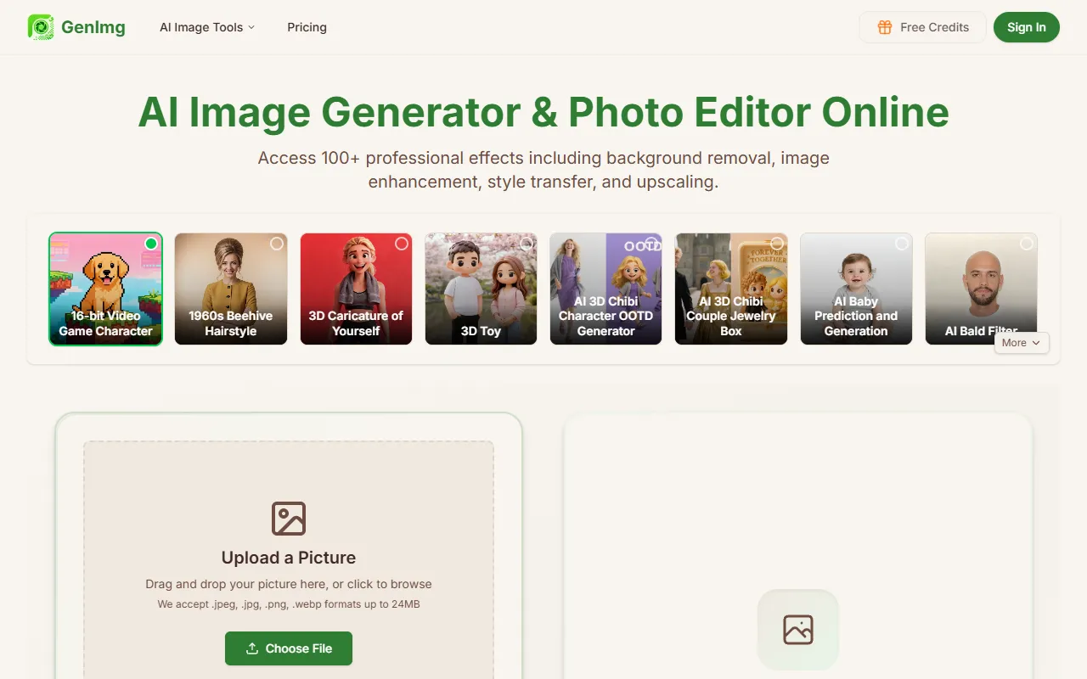This screenshot has width=1087, height=679.
Task: Click the GenImg logo icon
Action: pyautogui.click(x=41, y=27)
